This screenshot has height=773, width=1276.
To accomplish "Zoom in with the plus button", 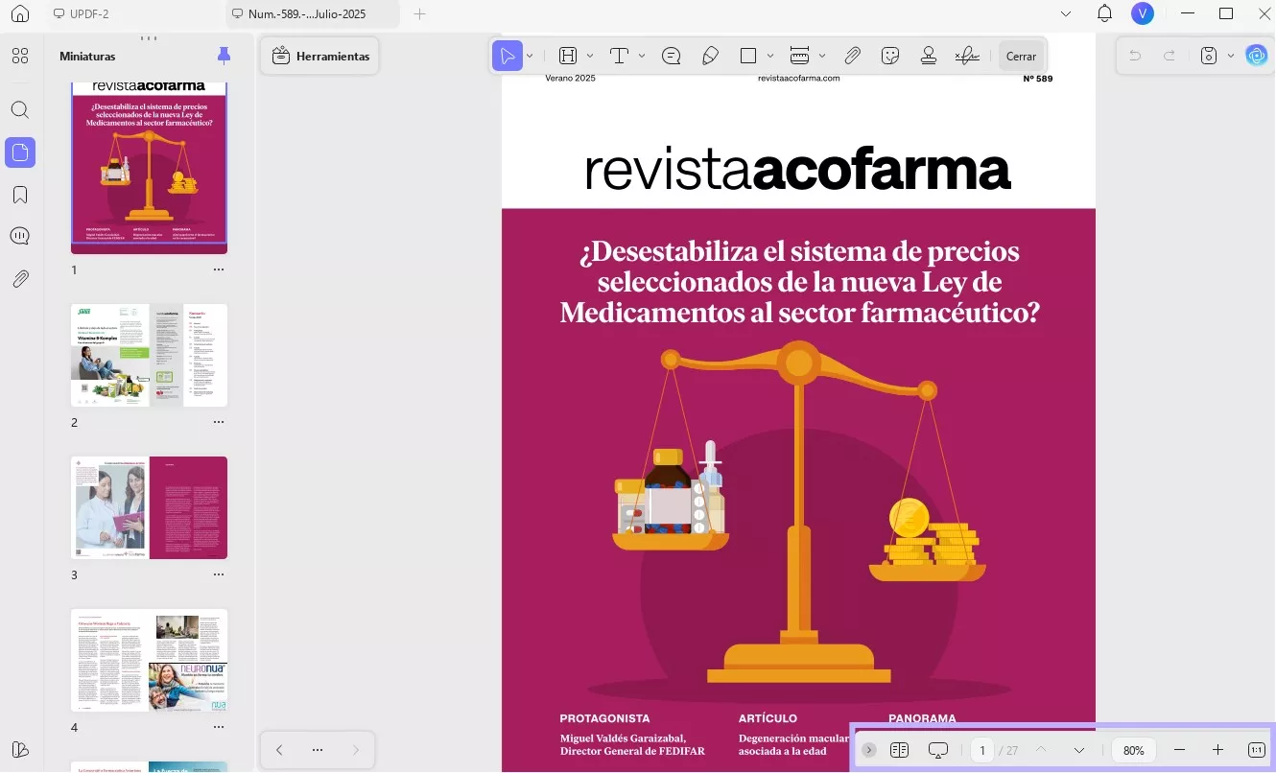I will (x=1217, y=750).
